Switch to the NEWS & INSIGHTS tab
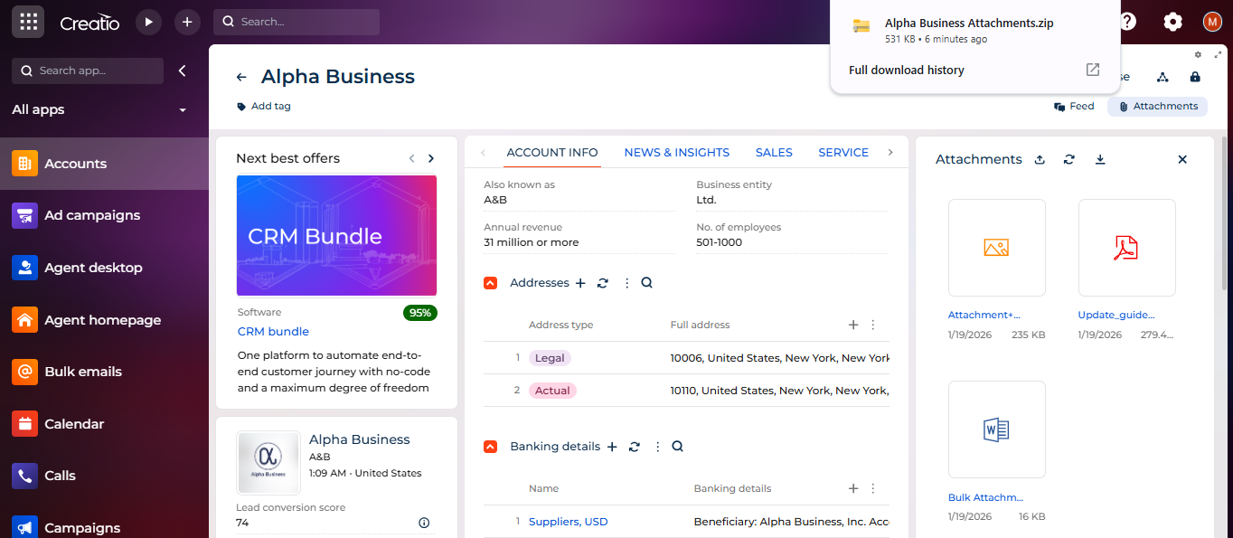This screenshot has width=1233, height=538. (x=676, y=153)
